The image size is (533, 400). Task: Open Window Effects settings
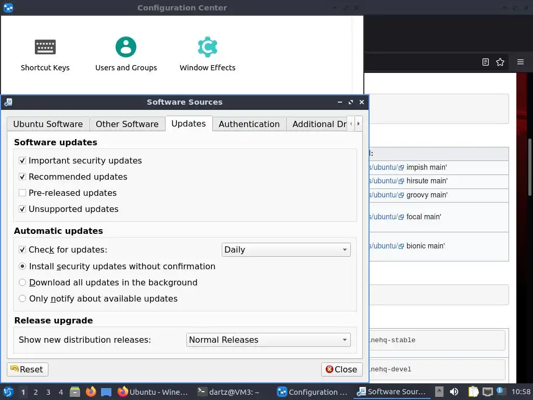pos(207,54)
